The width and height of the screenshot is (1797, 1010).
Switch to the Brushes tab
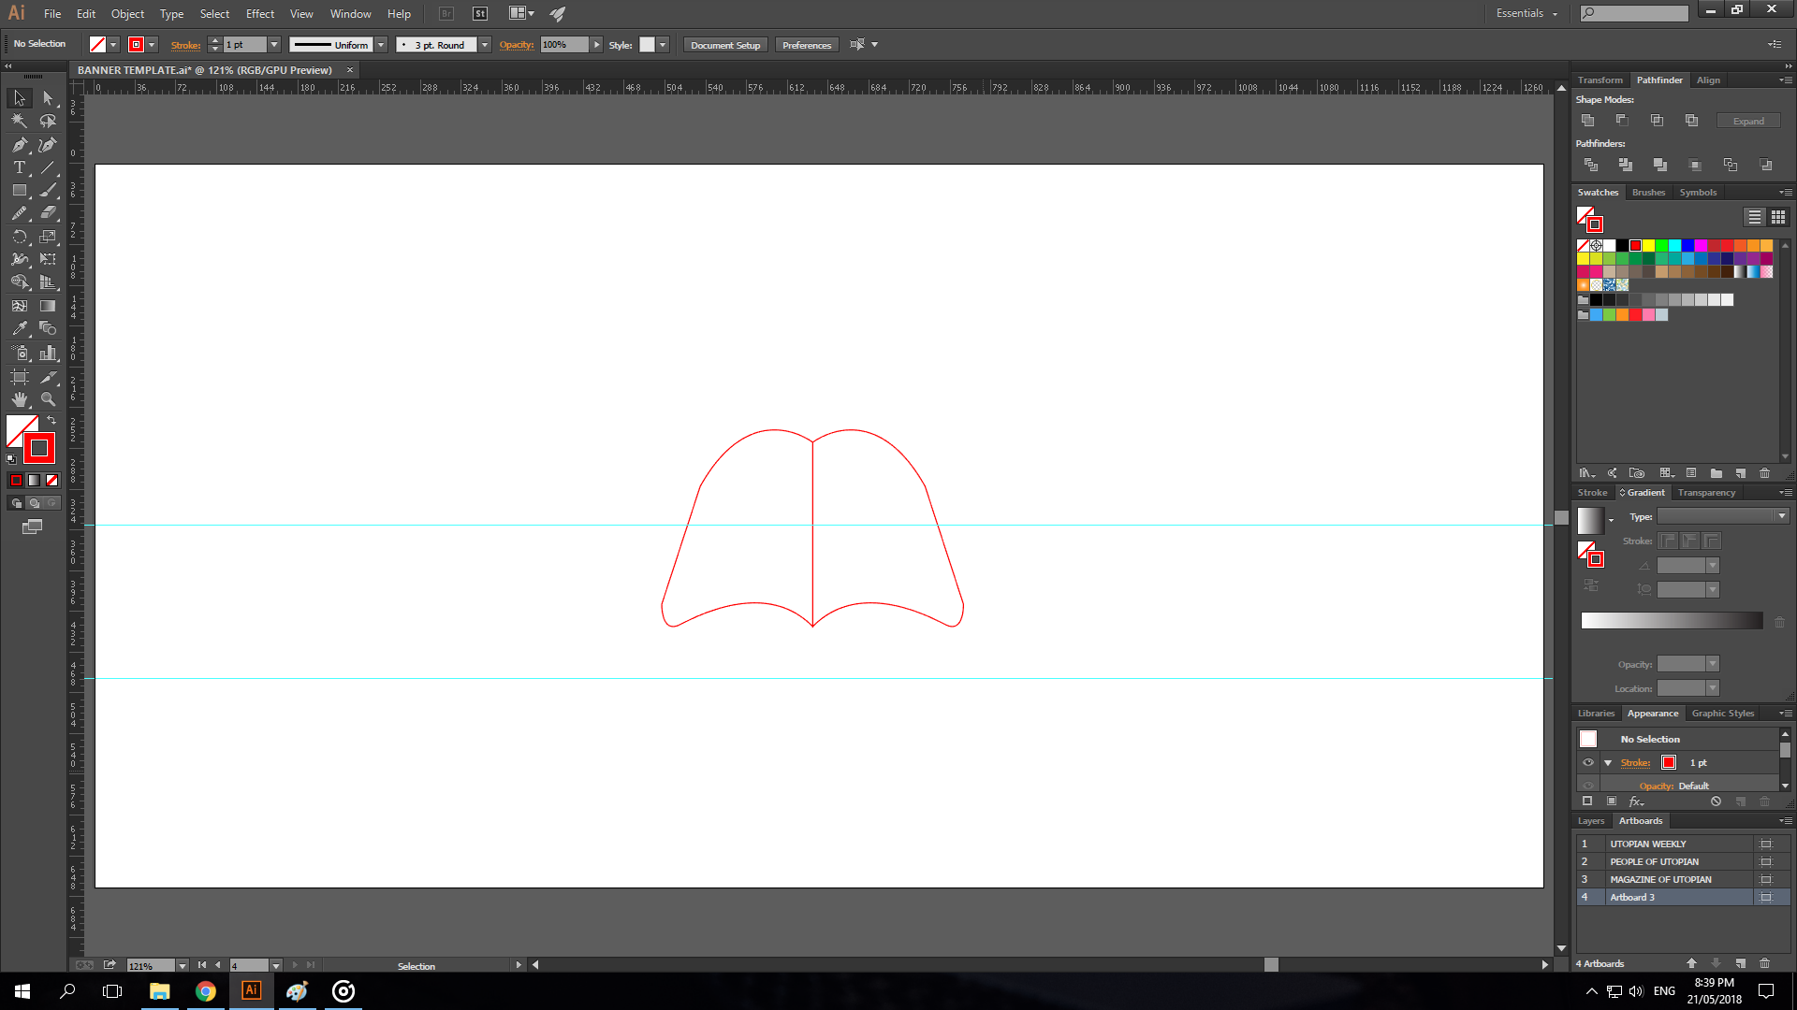(x=1648, y=193)
